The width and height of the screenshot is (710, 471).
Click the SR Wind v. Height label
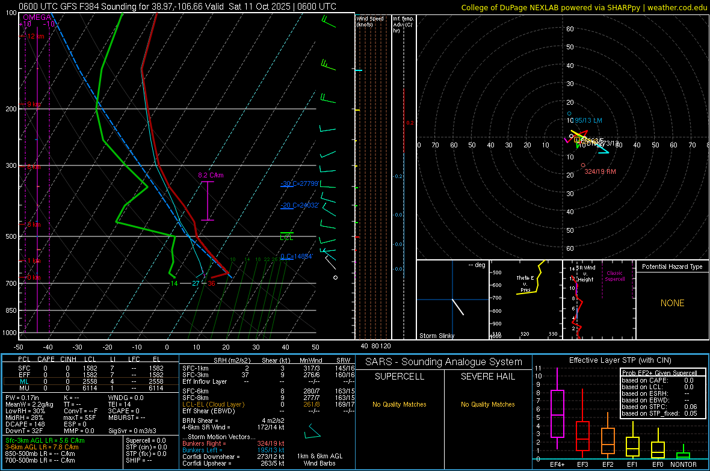(x=585, y=274)
